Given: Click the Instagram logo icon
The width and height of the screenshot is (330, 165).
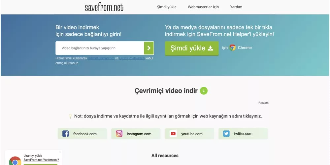Looking at the screenshot, I should (119, 134).
